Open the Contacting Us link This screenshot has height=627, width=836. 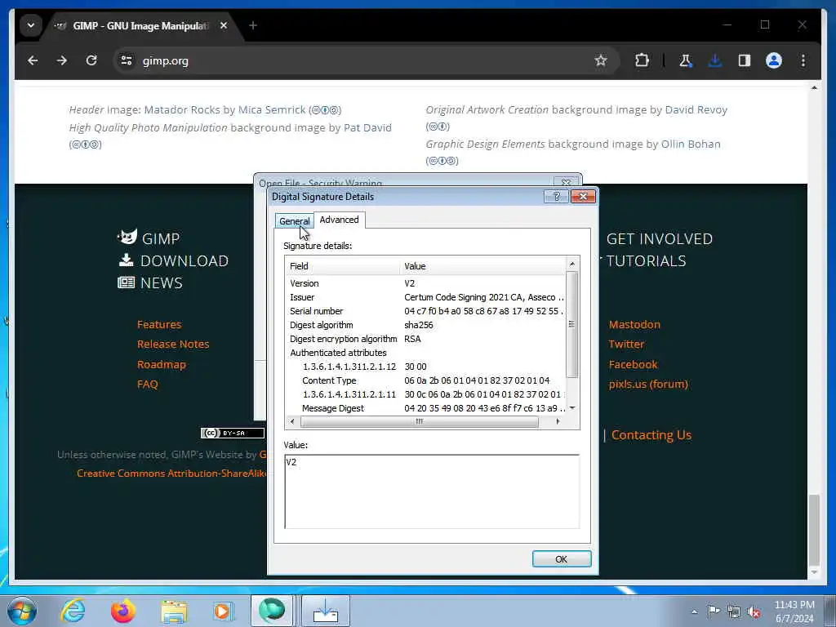pyautogui.click(x=651, y=434)
